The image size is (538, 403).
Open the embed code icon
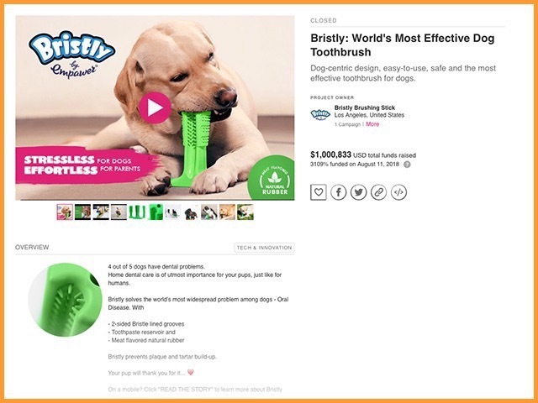click(x=398, y=192)
